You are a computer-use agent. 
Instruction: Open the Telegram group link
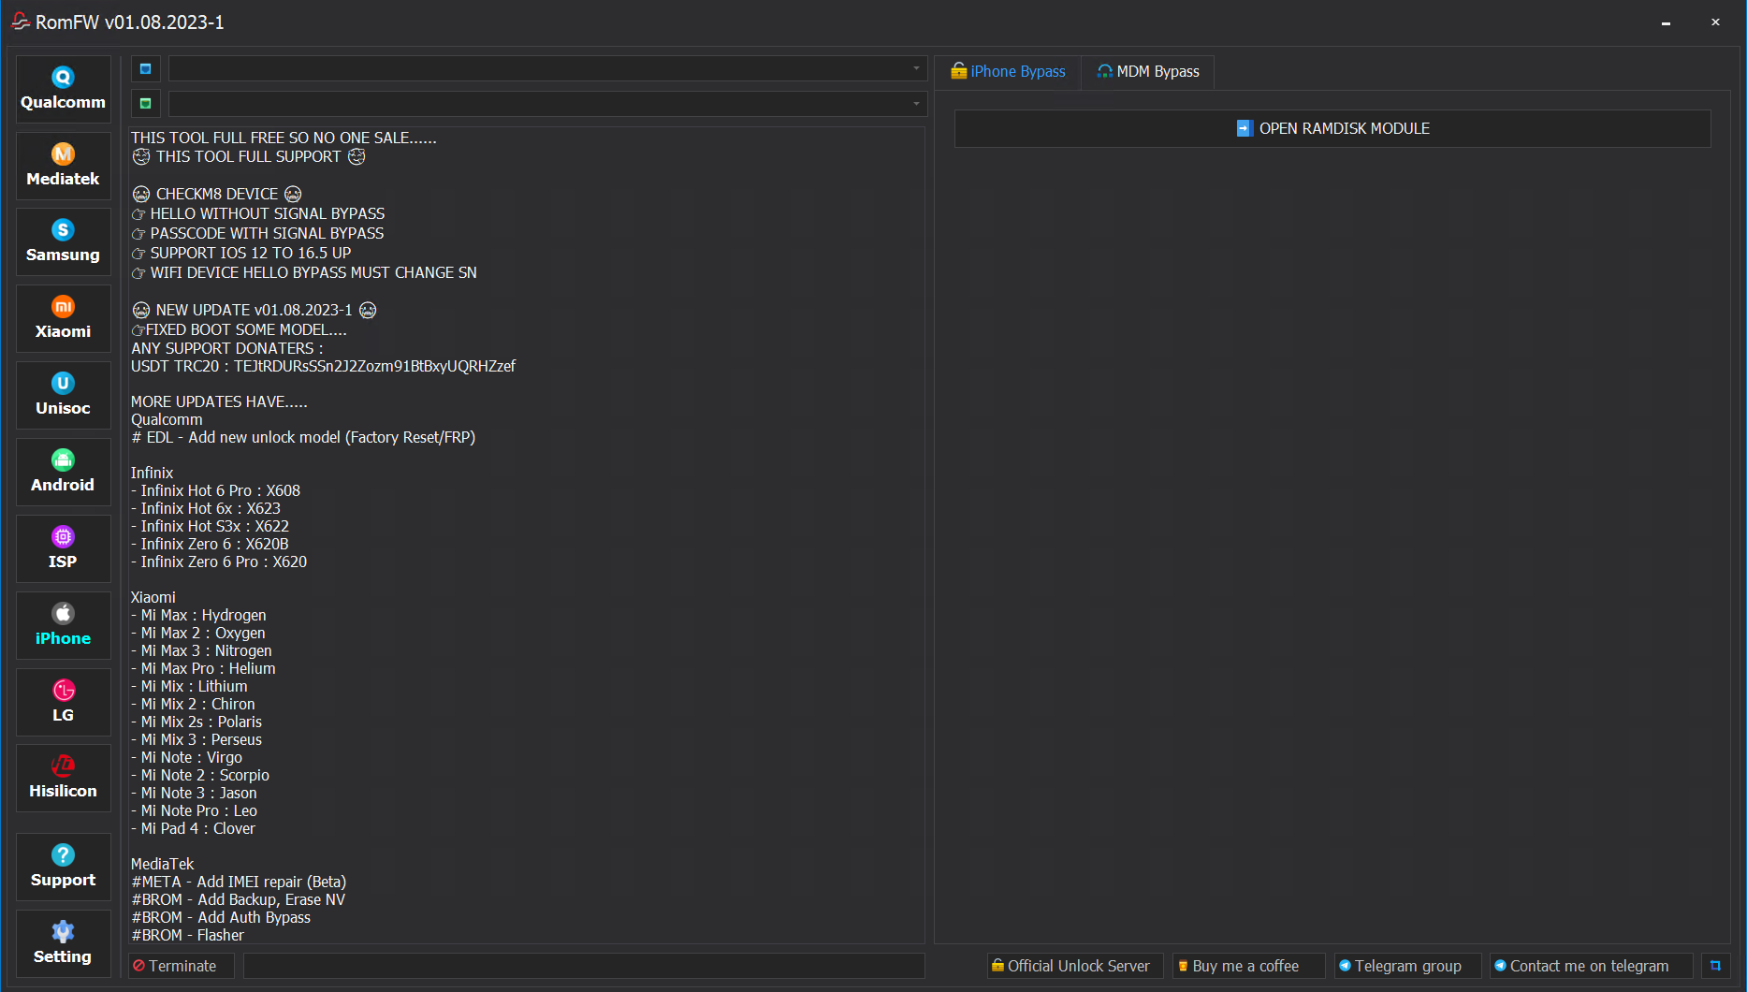coord(1407,966)
